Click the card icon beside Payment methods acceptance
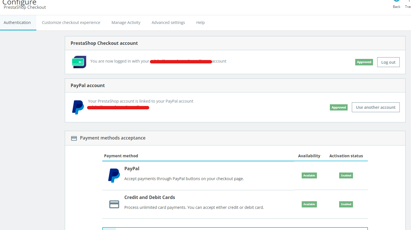The height and width of the screenshot is (230, 411). 74,138
